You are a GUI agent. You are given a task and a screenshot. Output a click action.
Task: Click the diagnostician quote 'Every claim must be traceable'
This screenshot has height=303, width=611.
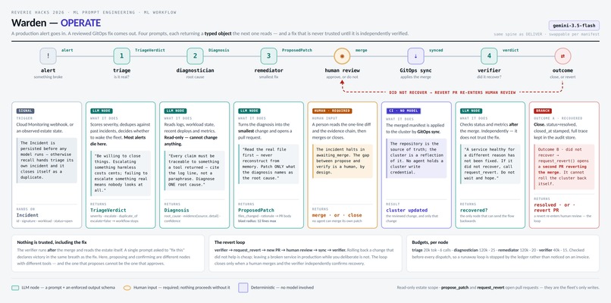coord(195,170)
